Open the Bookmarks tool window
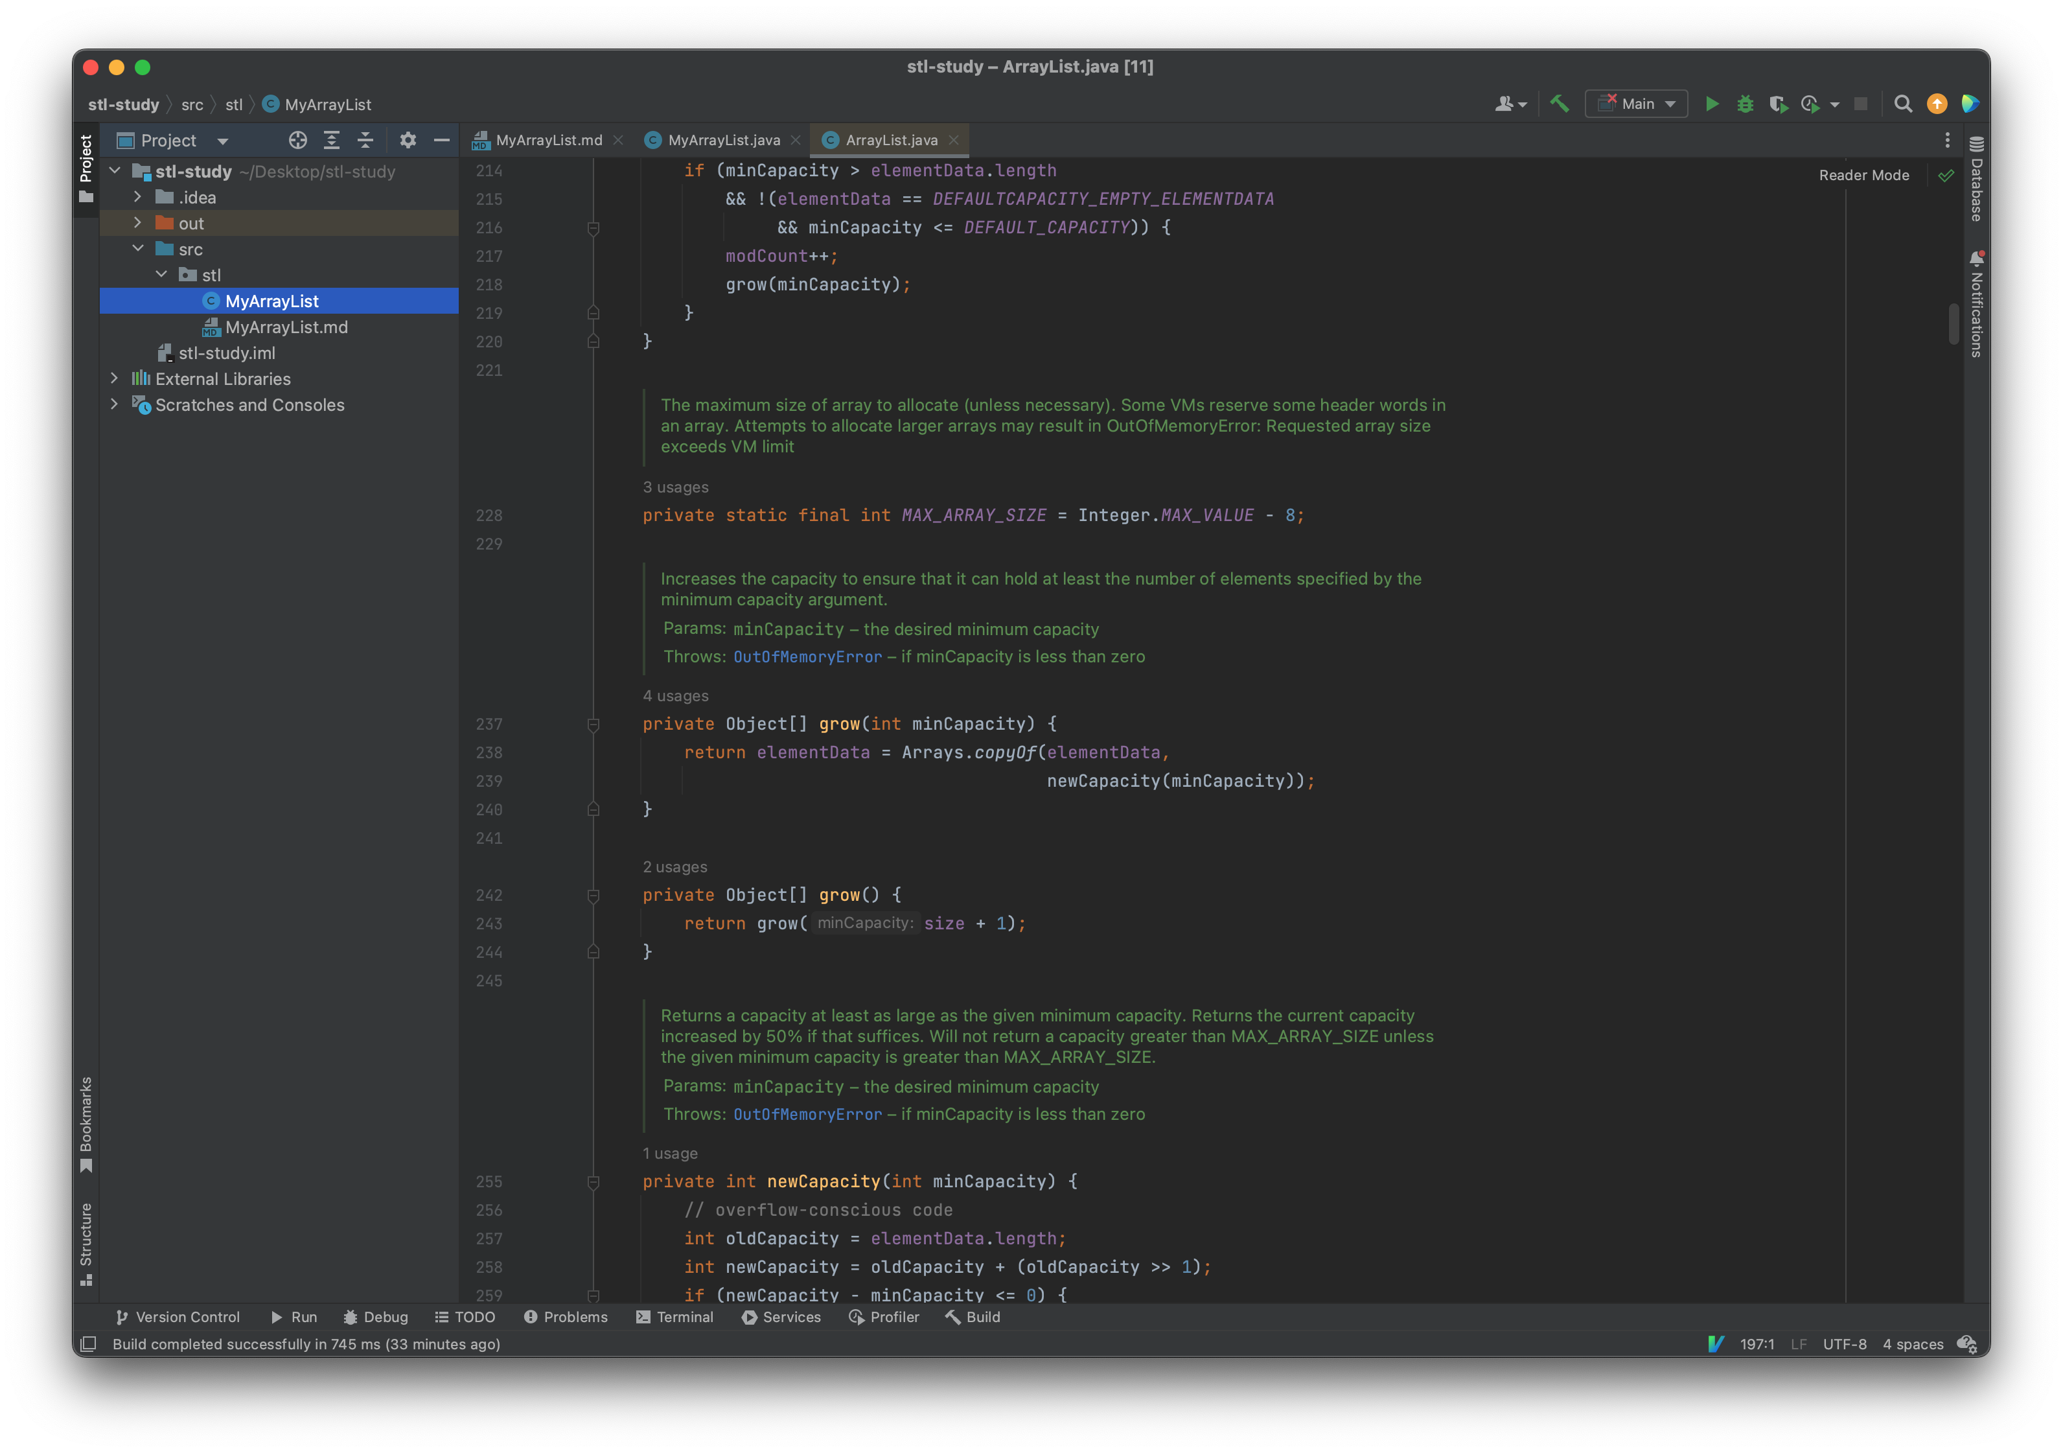 (86, 1124)
